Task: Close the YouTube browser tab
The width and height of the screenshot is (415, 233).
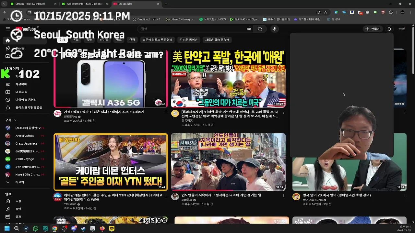Action: click(158, 4)
